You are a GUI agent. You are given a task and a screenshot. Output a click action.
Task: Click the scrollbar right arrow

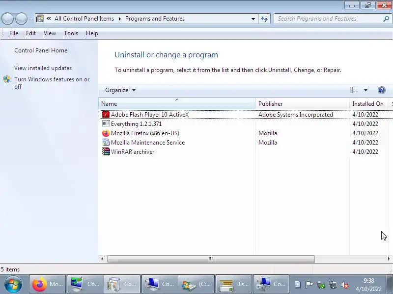(x=389, y=259)
